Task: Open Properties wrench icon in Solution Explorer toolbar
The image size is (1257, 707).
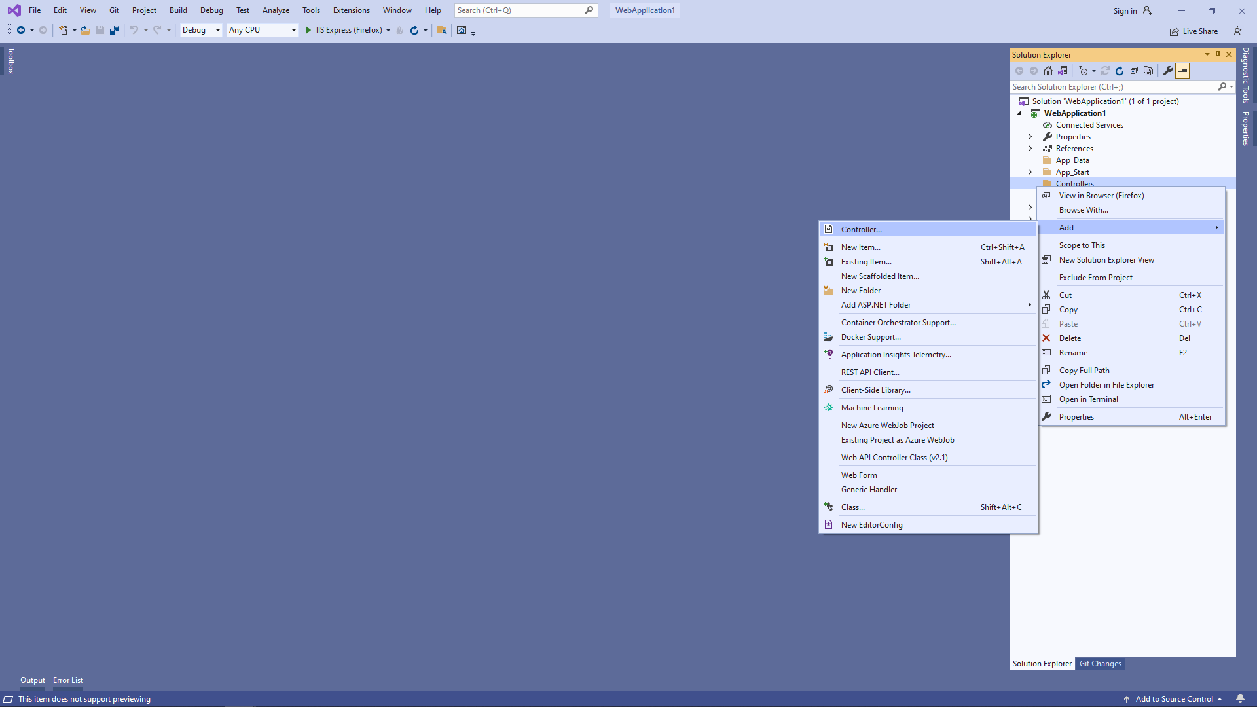Action: 1168,71
